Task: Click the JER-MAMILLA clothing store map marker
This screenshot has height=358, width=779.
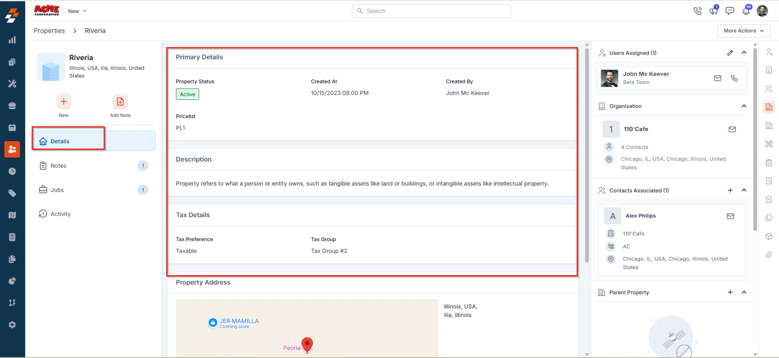Action: pos(213,323)
